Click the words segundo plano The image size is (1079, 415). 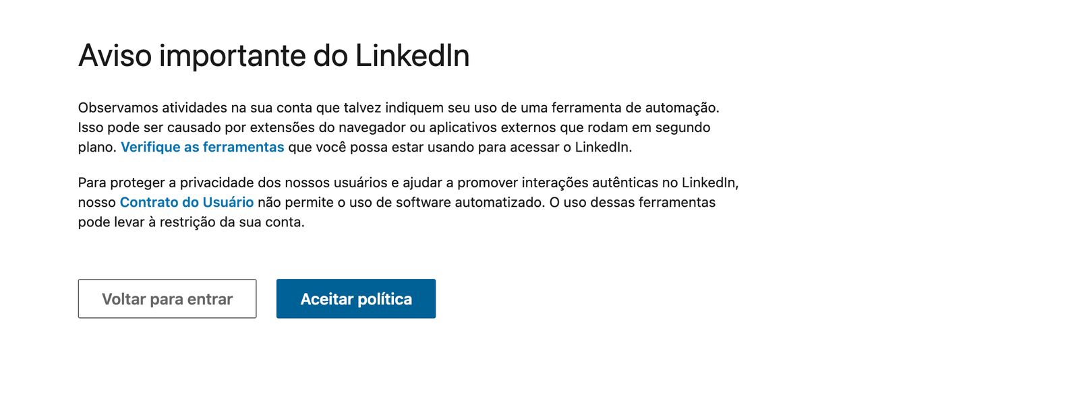[682, 127]
